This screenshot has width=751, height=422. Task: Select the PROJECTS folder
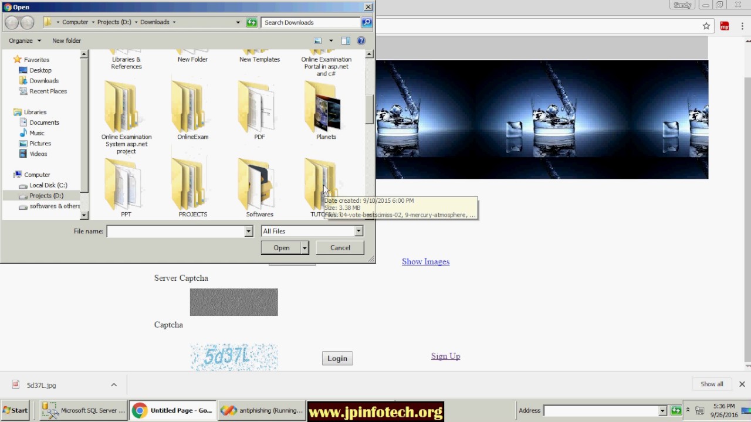193,188
